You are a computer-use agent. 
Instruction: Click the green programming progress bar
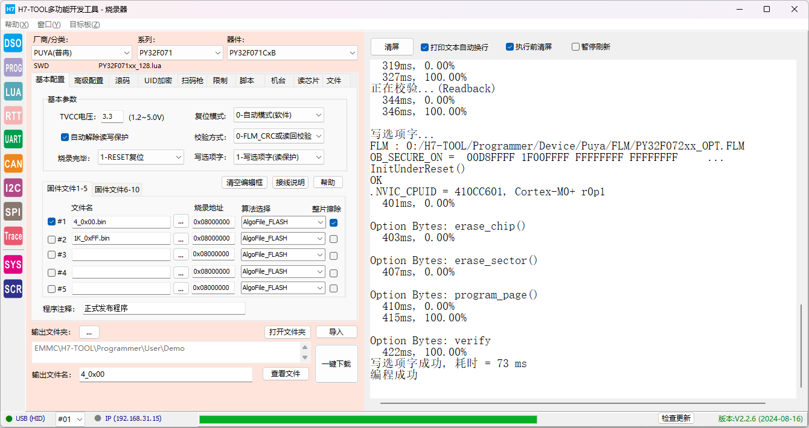pyautogui.click(x=368, y=419)
